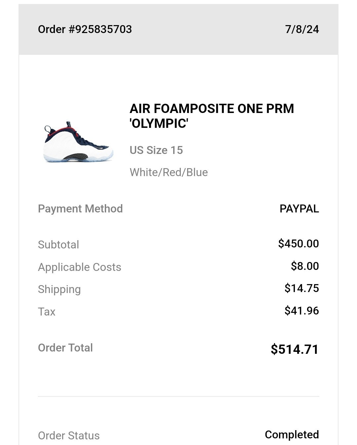Select the Order #925835703 header text
Screen dimensions: 357x445
[x=85, y=29]
